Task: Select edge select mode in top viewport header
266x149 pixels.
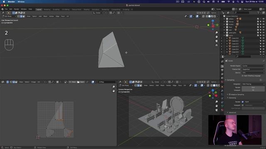Action: pos(21,17)
